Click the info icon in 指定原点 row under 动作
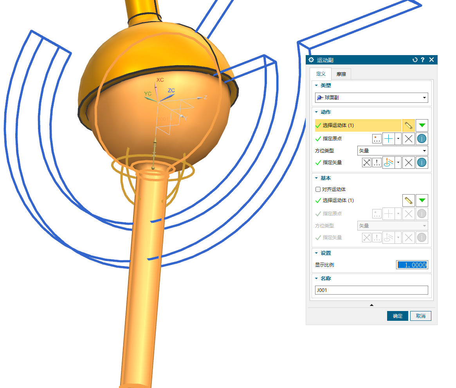Viewport: 456px width, 388px height. (422, 139)
